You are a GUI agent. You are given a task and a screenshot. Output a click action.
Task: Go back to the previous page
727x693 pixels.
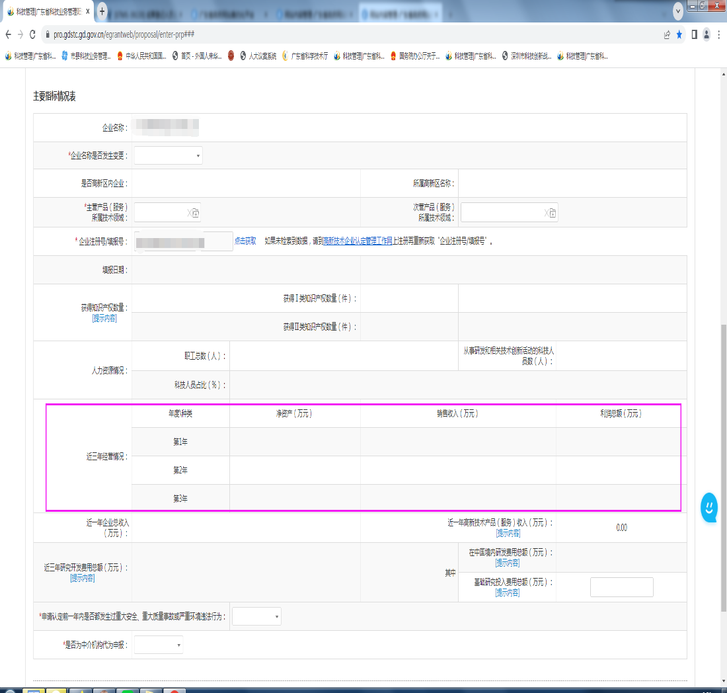[x=8, y=34]
